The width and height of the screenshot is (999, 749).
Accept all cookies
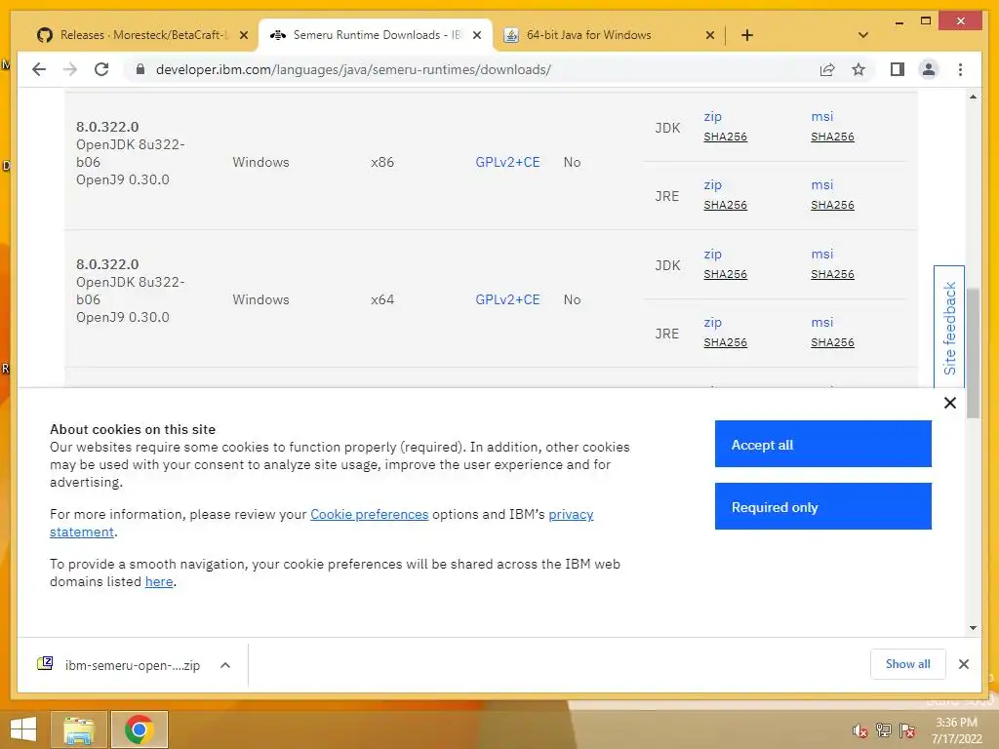click(x=822, y=444)
